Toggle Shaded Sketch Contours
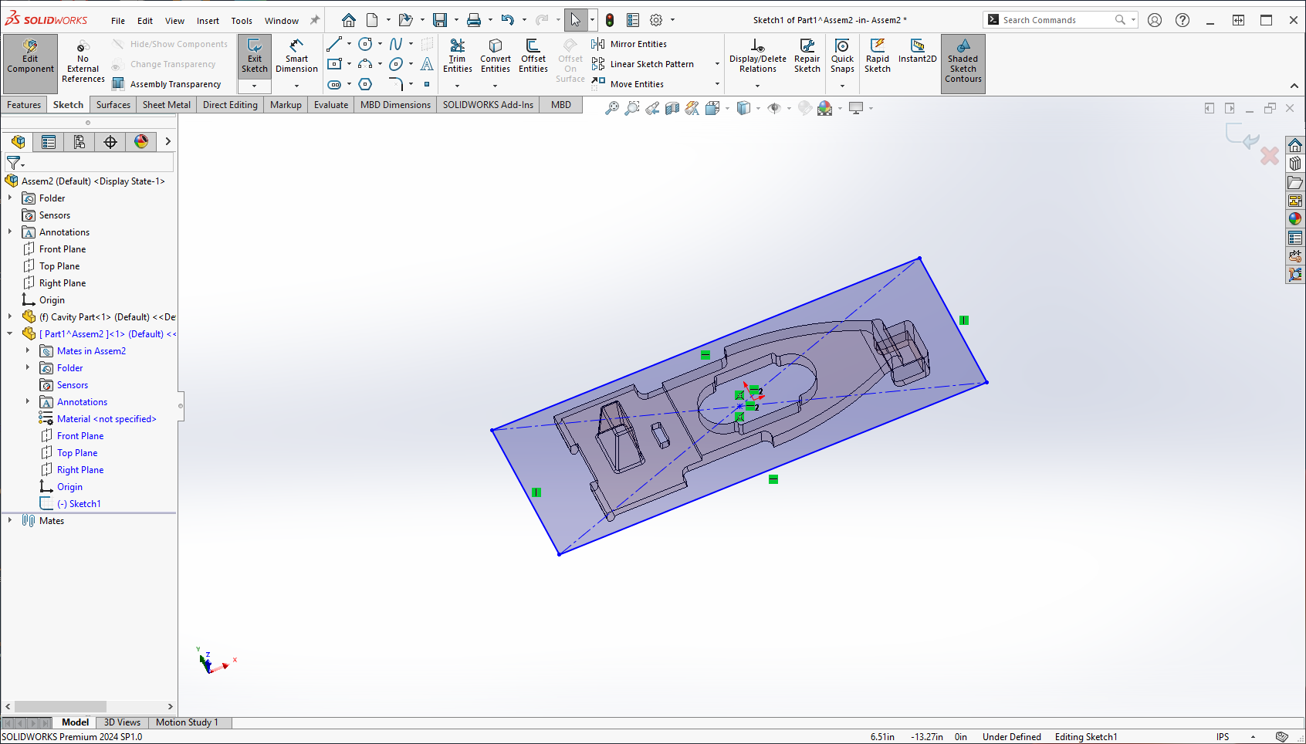 (963, 64)
